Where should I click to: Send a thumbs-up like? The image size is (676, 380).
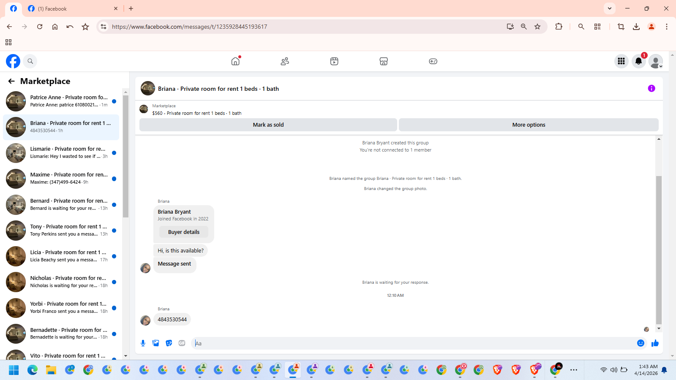pyautogui.click(x=655, y=343)
